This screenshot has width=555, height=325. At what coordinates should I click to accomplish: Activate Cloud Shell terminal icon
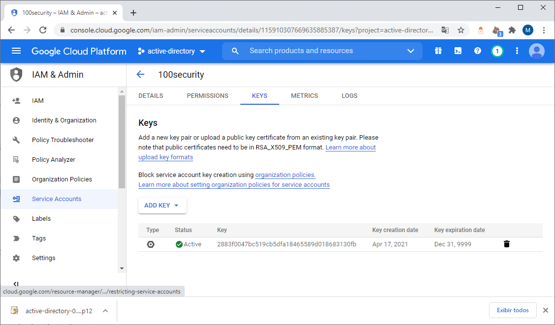pyautogui.click(x=458, y=51)
